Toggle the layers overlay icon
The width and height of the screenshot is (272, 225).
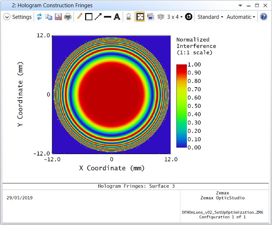(161, 17)
